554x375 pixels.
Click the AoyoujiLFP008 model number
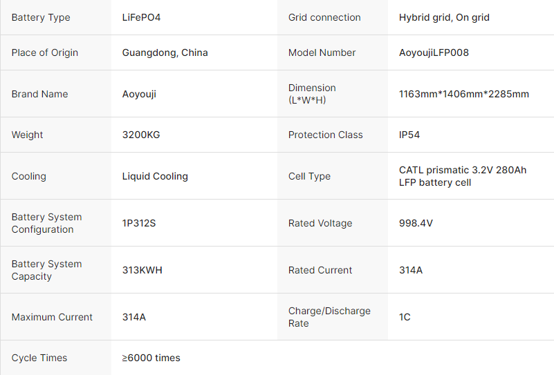(434, 52)
